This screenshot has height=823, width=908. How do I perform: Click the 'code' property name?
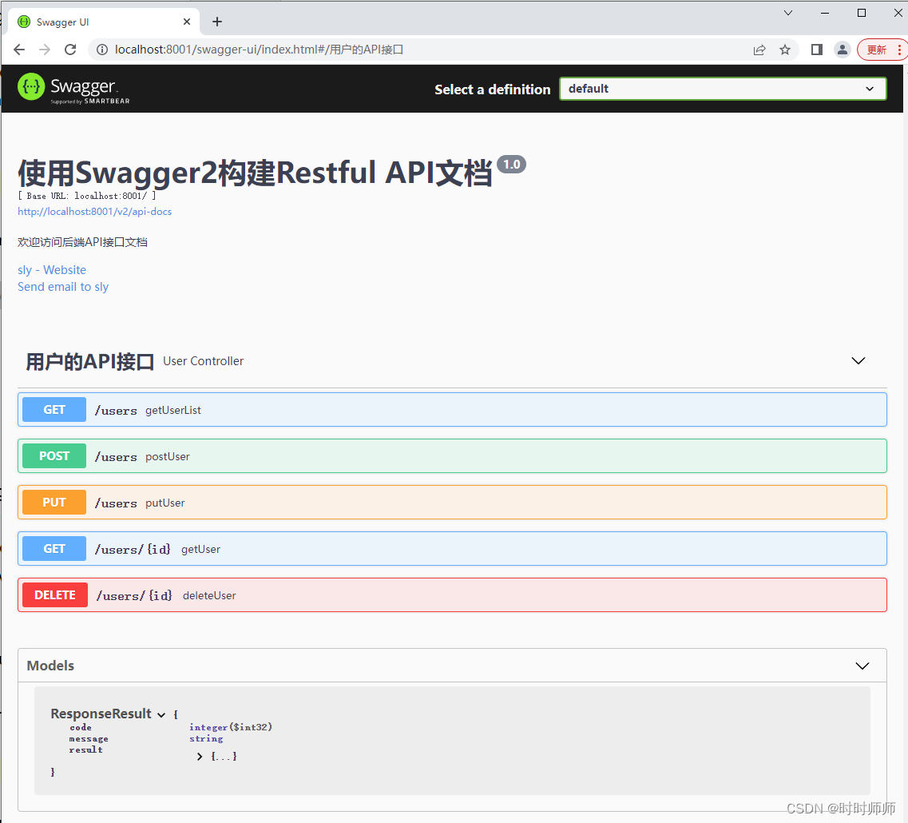[81, 727]
